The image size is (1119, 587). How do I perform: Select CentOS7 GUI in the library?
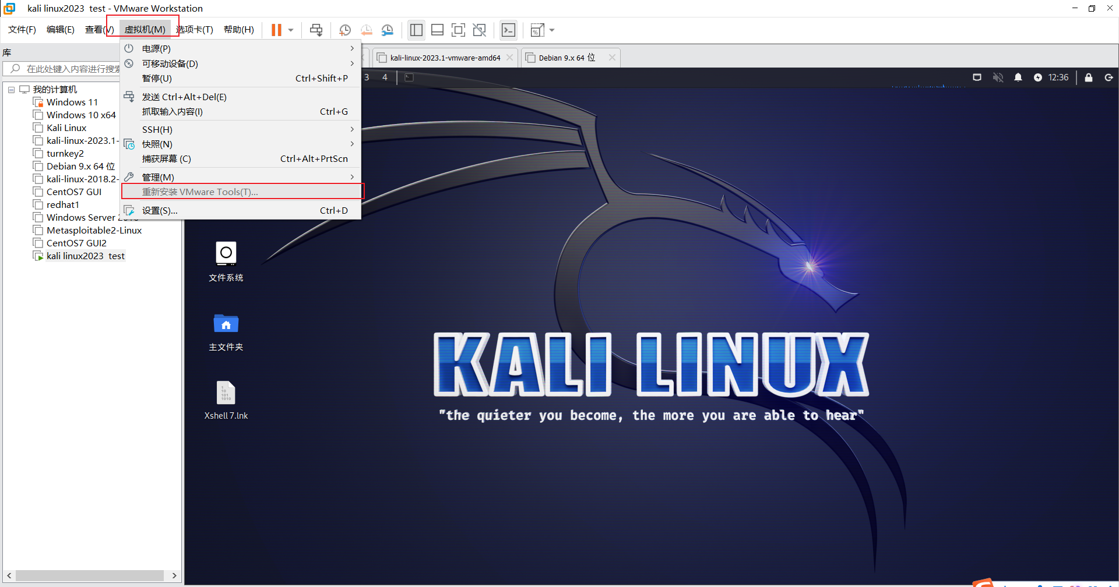(x=74, y=192)
